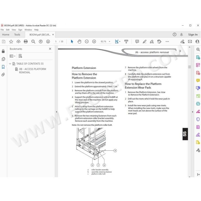Image resolution: width=201 pixels, height=201 pixels.
Task: Open the Edit menu
Action: pos(8,30)
